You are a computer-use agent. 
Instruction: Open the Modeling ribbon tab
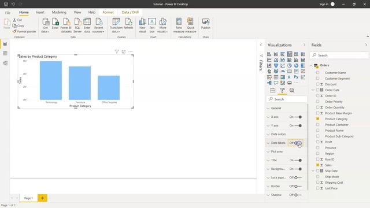[59, 12]
